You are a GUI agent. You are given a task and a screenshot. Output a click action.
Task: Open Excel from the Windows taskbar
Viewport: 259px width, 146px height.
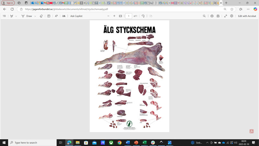144,143
